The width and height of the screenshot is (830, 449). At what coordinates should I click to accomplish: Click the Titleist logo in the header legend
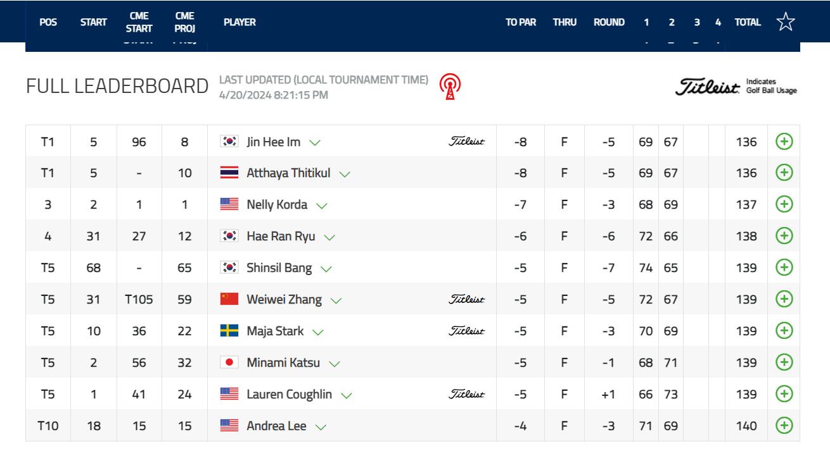(x=705, y=84)
